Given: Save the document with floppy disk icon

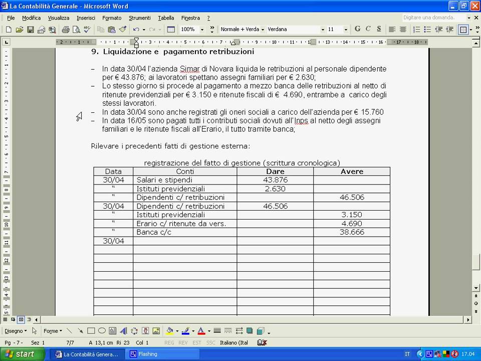Looking at the screenshot, I should pyautogui.click(x=30, y=30).
